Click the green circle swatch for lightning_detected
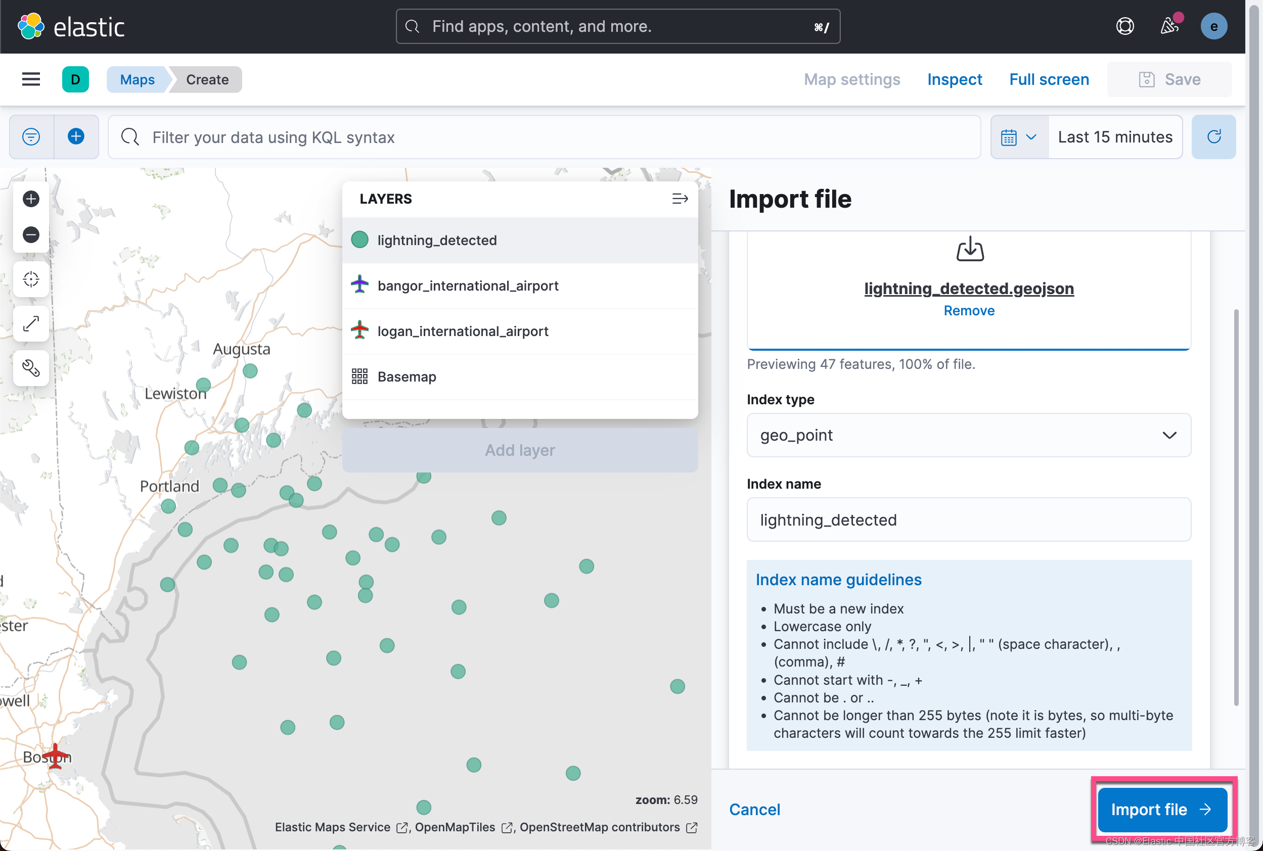 359,240
